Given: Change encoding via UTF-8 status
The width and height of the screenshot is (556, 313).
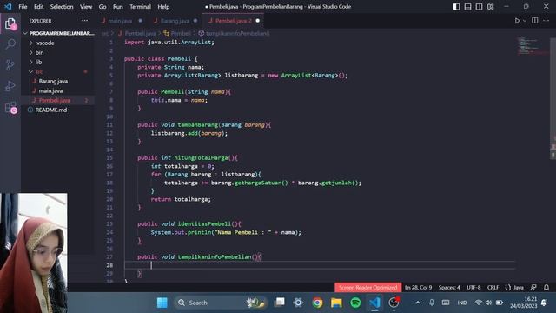Looking at the screenshot, I should tap(473, 288).
